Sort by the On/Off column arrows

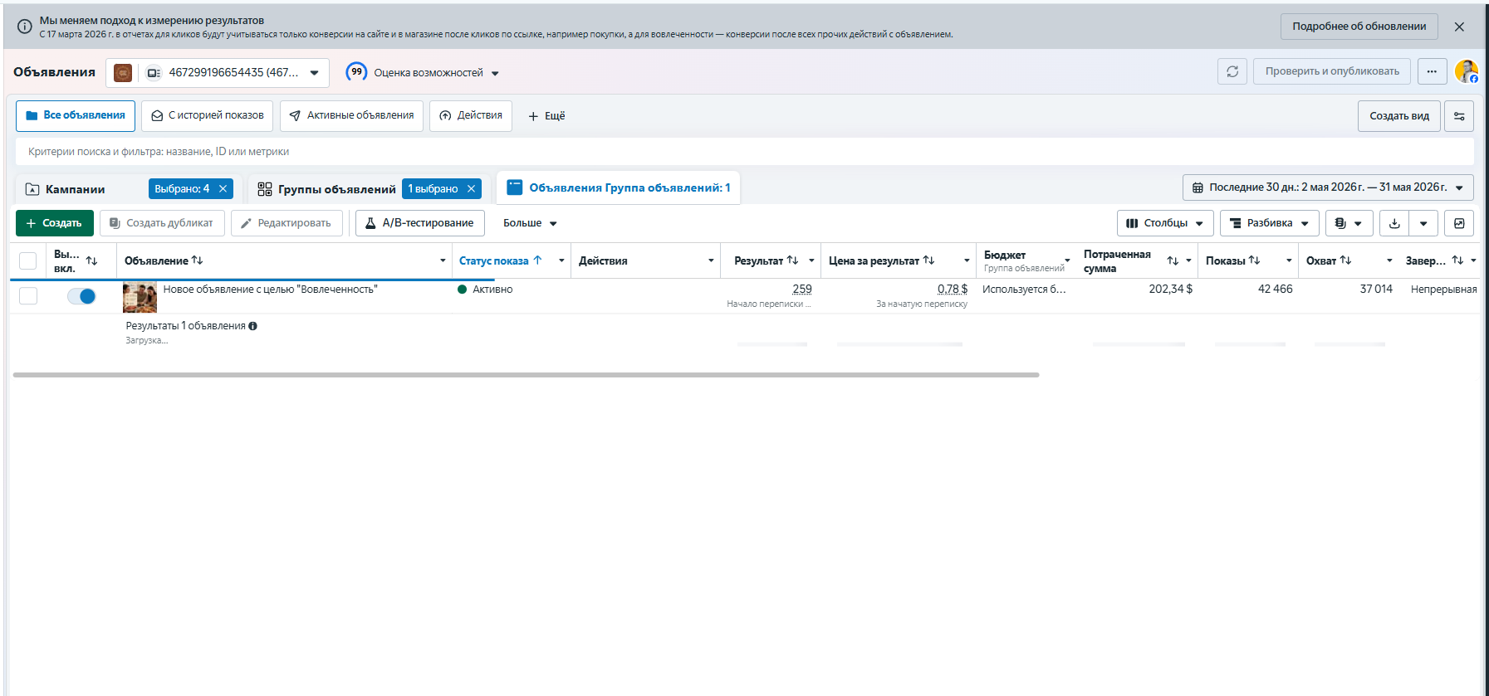pyautogui.click(x=91, y=261)
